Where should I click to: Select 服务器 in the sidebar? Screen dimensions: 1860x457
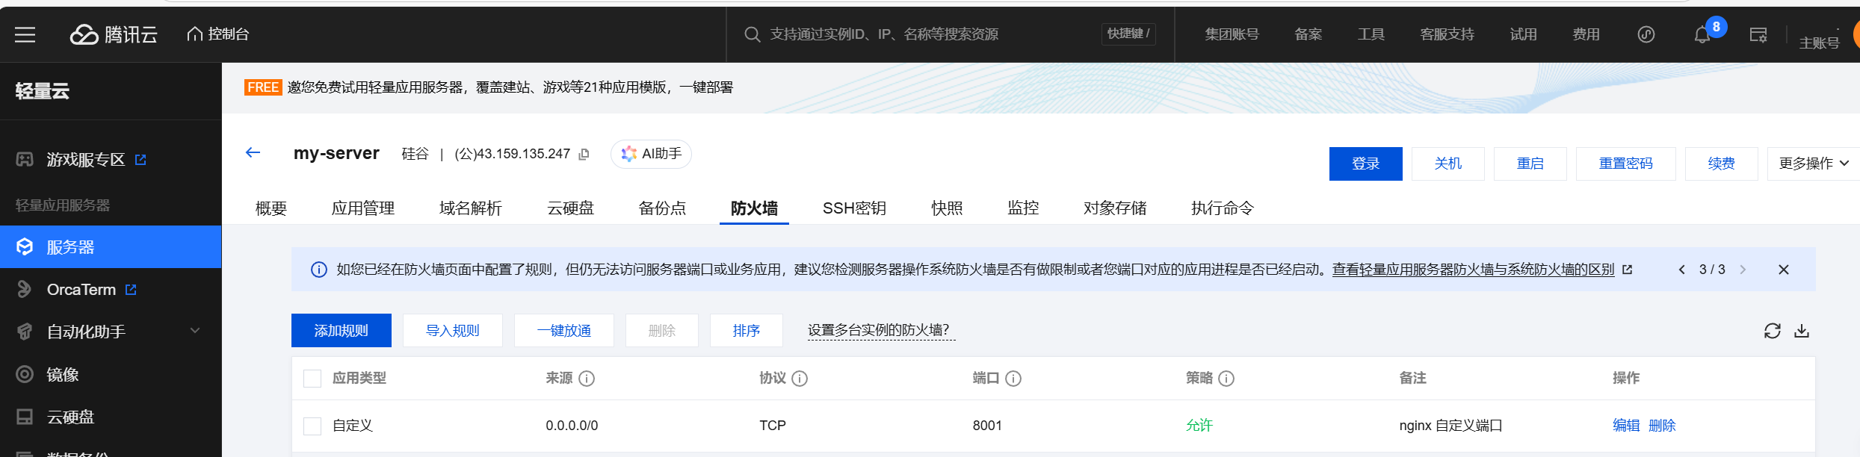[111, 247]
